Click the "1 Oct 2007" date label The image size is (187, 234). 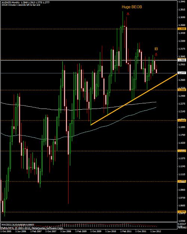coord(51,231)
